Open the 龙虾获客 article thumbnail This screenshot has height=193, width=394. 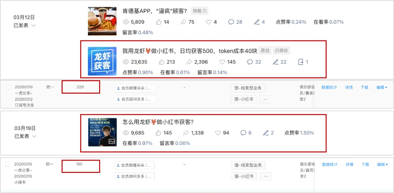click(x=102, y=61)
